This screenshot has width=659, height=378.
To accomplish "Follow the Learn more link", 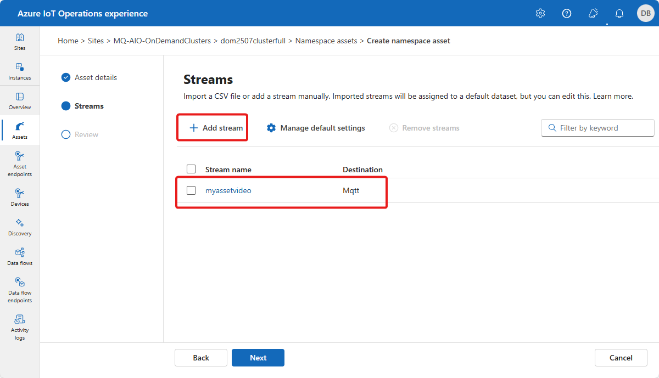I will (x=613, y=96).
